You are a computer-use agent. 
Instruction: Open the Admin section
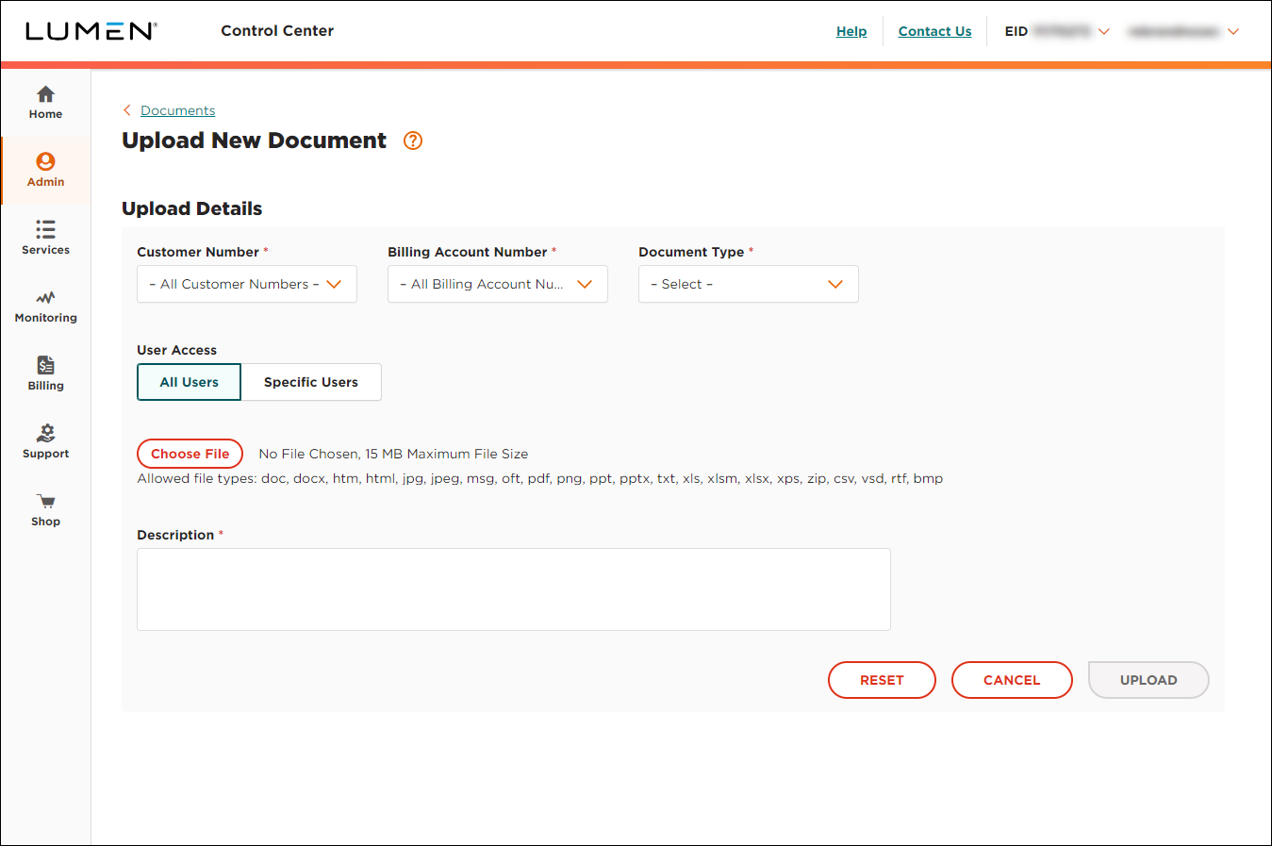click(x=45, y=171)
